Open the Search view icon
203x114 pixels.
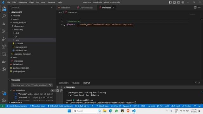(x=4, y=16)
